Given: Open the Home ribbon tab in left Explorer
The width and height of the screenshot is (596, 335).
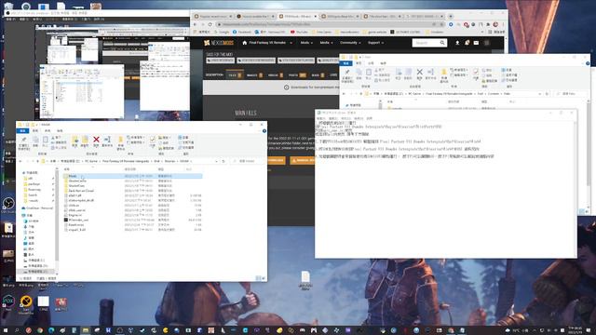Looking at the screenshot, I should tap(35, 130).
